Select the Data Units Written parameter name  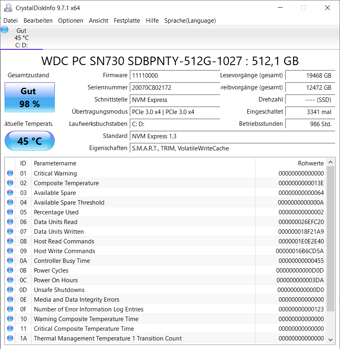coord(59,232)
